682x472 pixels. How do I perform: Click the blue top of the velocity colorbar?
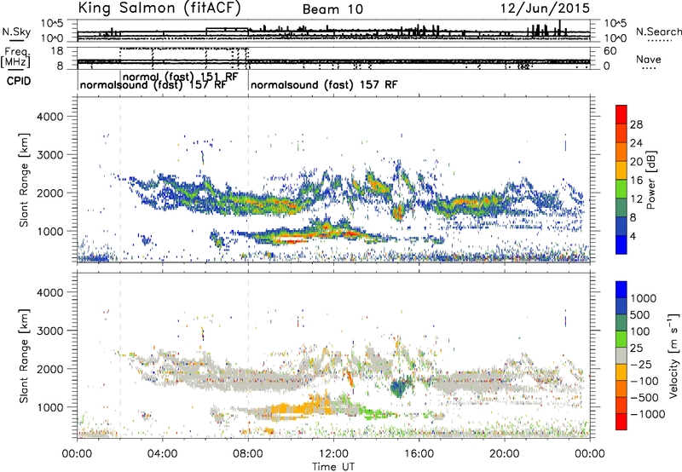621,290
